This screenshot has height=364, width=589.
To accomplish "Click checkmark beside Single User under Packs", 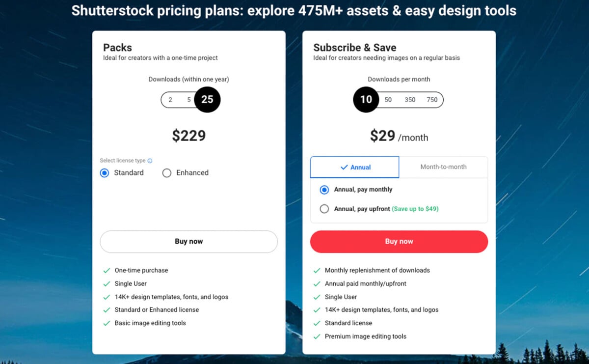I will 107,283.
